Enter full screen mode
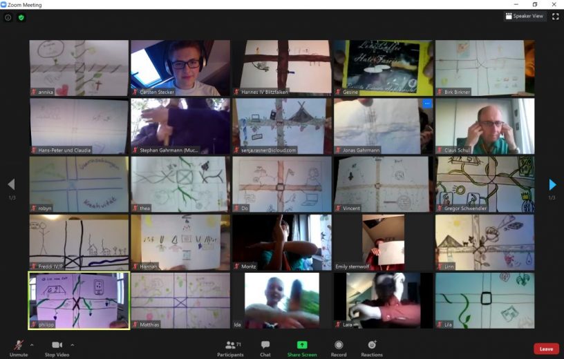Screen dimensions: 564x359 [555, 17]
